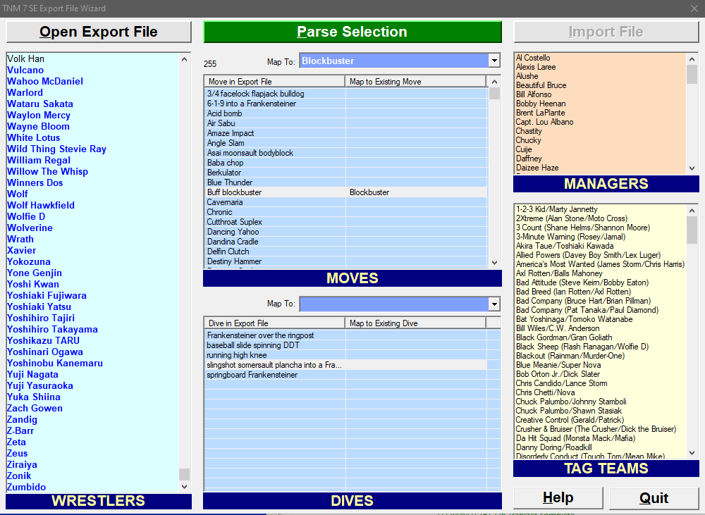Viewport: 705px width, 515px height.
Task: Select wrestler Yokozuna in the list
Action: tap(30, 261)
